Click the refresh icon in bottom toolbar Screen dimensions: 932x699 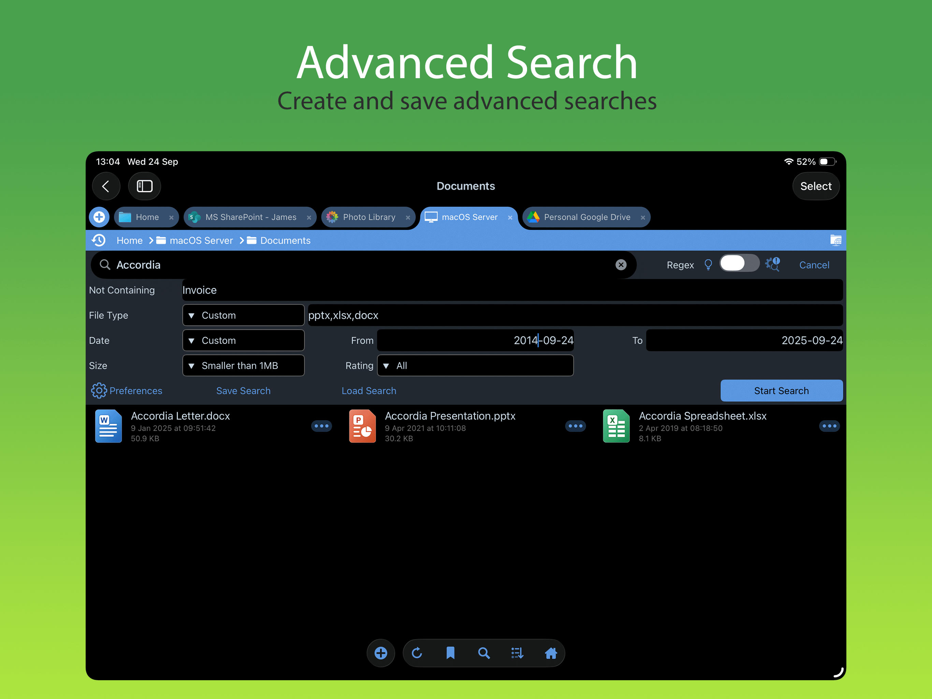[417, 653]
